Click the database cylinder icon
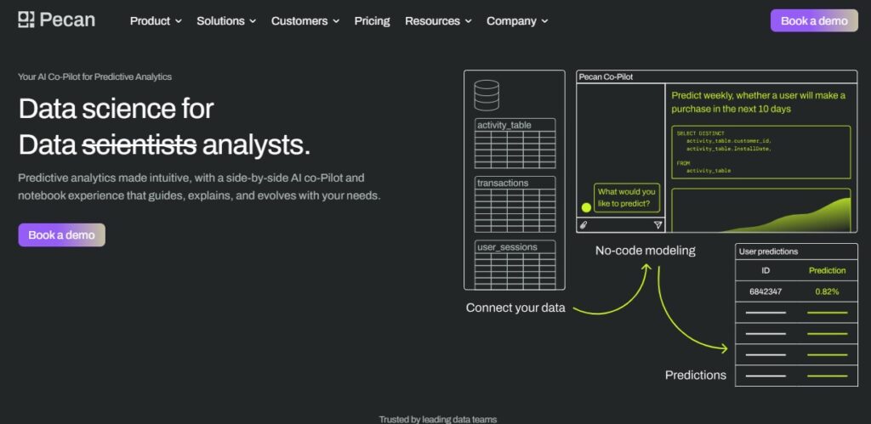Viewport: 871px width, 424px height. pyautogui.click(x=487, y=92)
